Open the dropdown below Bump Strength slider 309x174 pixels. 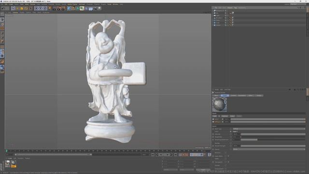[x=269, y=149]
